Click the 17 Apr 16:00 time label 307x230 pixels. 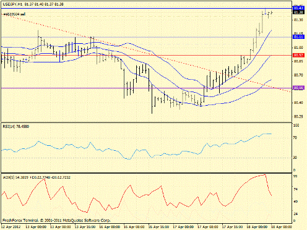click(x=232, y=227)
